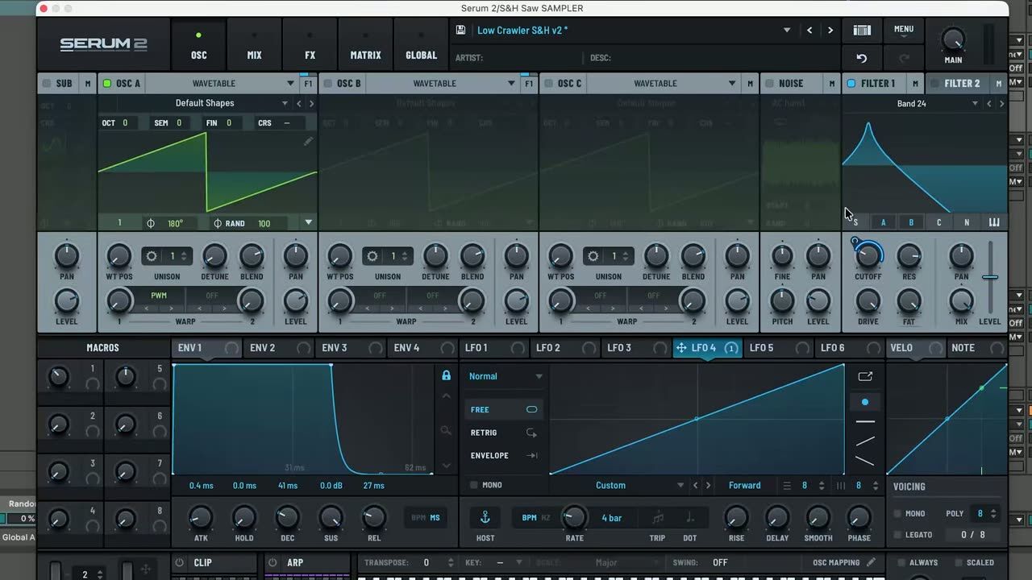
Task: Select the LFO flat line draw tool
Action: click(865, 421)
